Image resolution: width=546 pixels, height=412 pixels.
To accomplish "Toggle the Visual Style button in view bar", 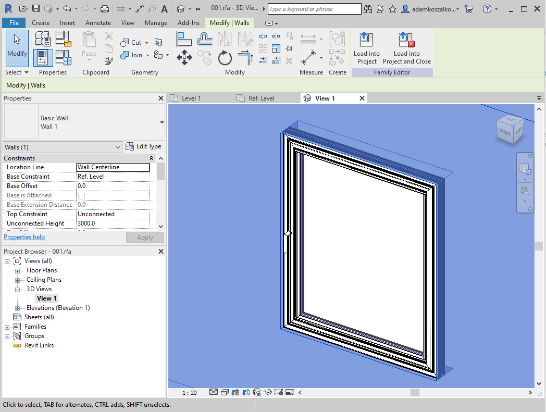I will pyautogui.click(x=225, y=392).
